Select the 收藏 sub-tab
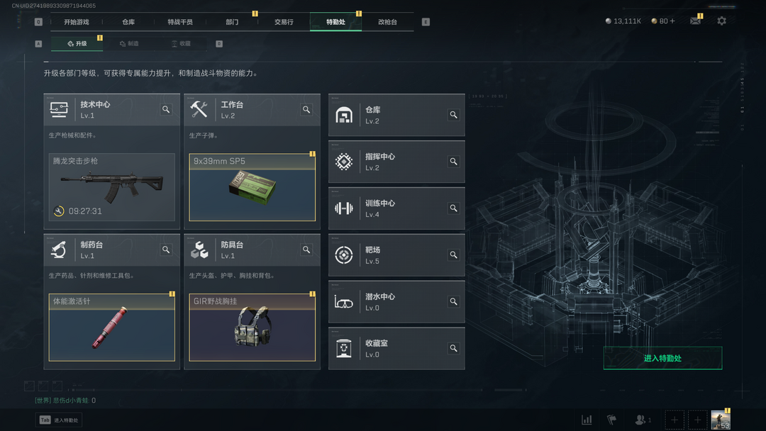The image size is (766, 431). click(x=182, y=43)
